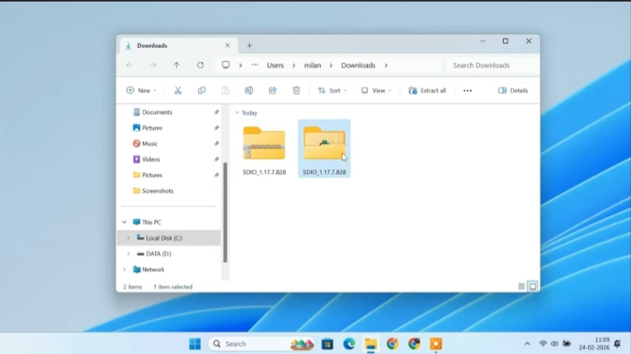Click Users in the address path

click(275, 65)
